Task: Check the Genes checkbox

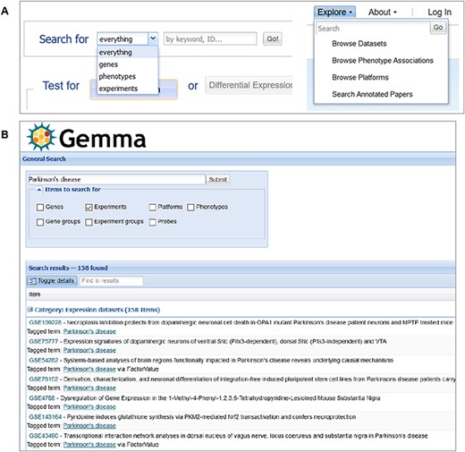Action: point(40,207)
